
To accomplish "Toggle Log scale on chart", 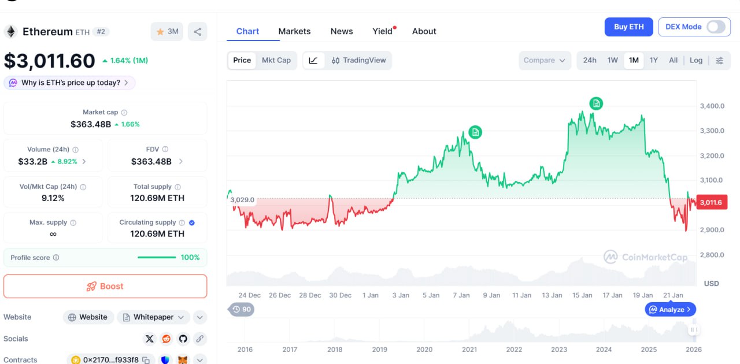I will click(696, 60).
